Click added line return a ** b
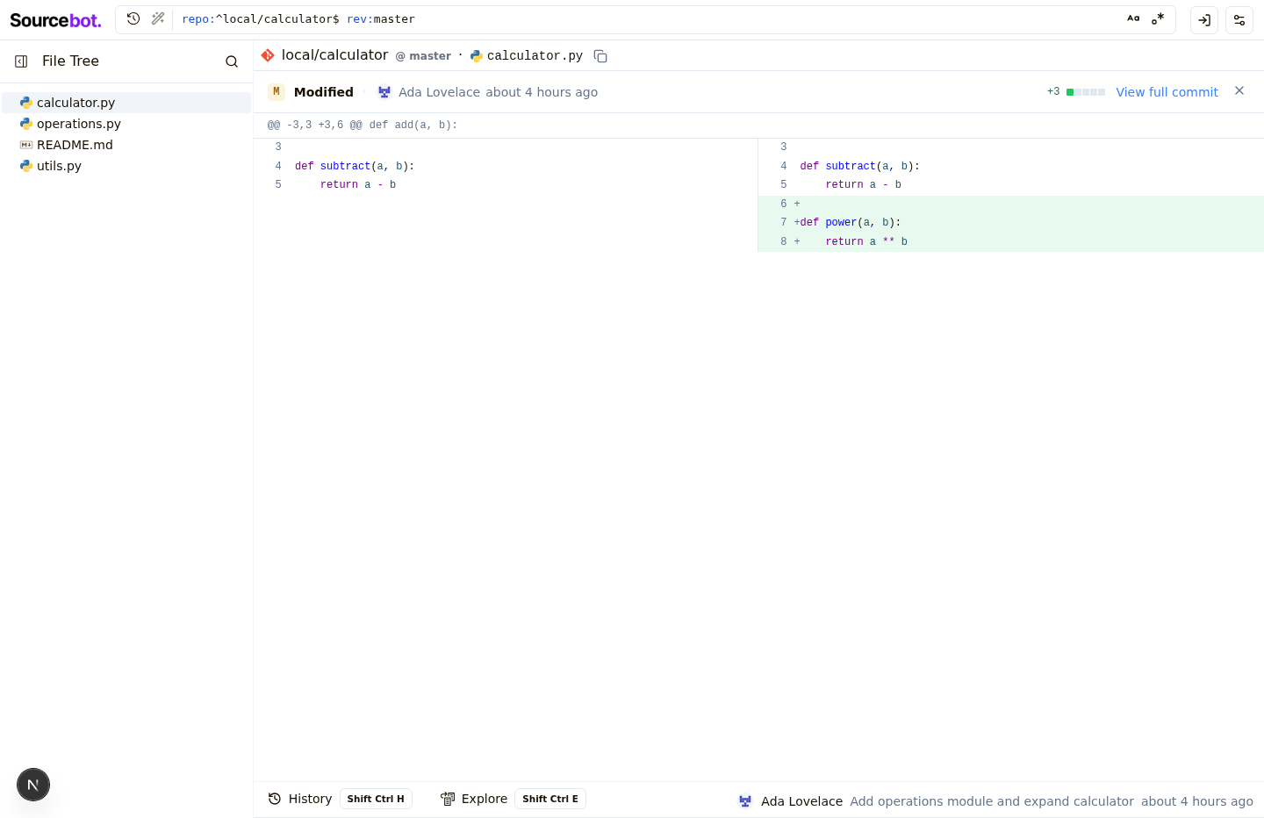This screenshot has width=1264, height=818. click(x=1010, y=242)
